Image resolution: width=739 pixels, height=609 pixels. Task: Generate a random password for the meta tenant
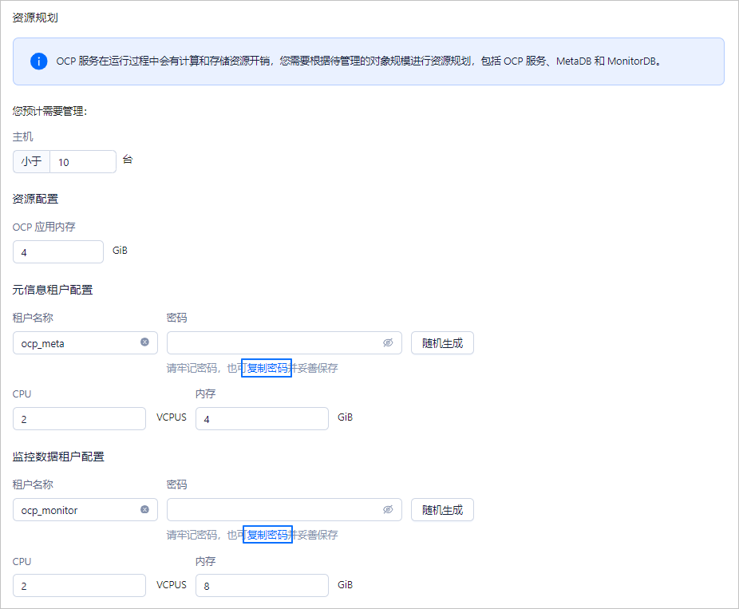[x=442, y=342]
